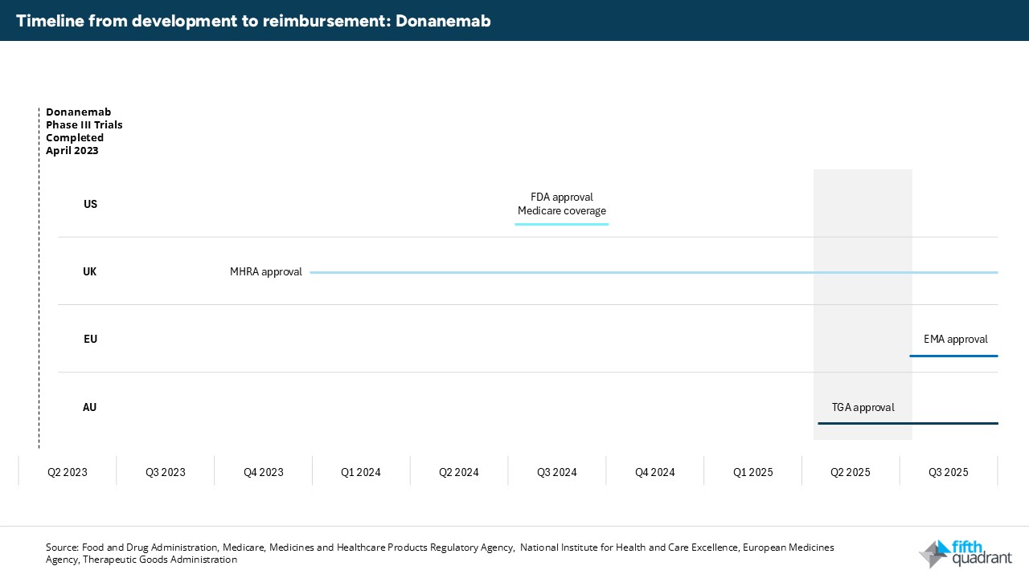Click the dark navy bar under TGA approval
This screenshot has width=1029, height=578.
tap(908, 423)
